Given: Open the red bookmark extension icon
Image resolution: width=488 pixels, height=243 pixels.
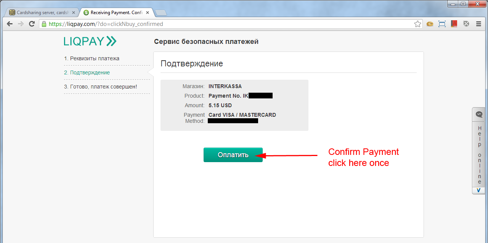Looking at the screenshot, I should point(454,24).
